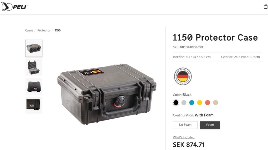Show the case back view thumbnail
The width and height of the screenshot is (268, 150).
[34, 87]
